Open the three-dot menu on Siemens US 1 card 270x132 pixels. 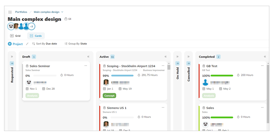(x=163, y=107)
